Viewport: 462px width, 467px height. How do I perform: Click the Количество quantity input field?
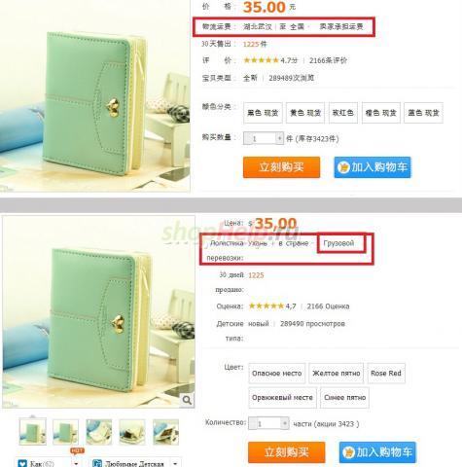coord(268,423)
